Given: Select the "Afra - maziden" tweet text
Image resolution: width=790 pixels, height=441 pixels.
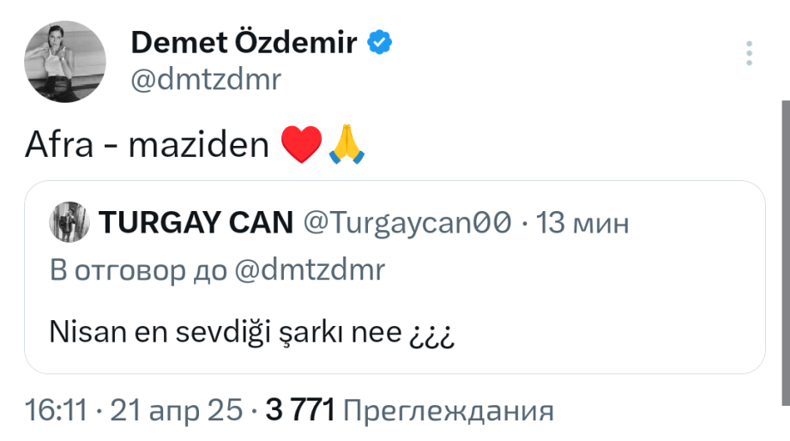Looking at the screenshot, I should tap(148, 146).
